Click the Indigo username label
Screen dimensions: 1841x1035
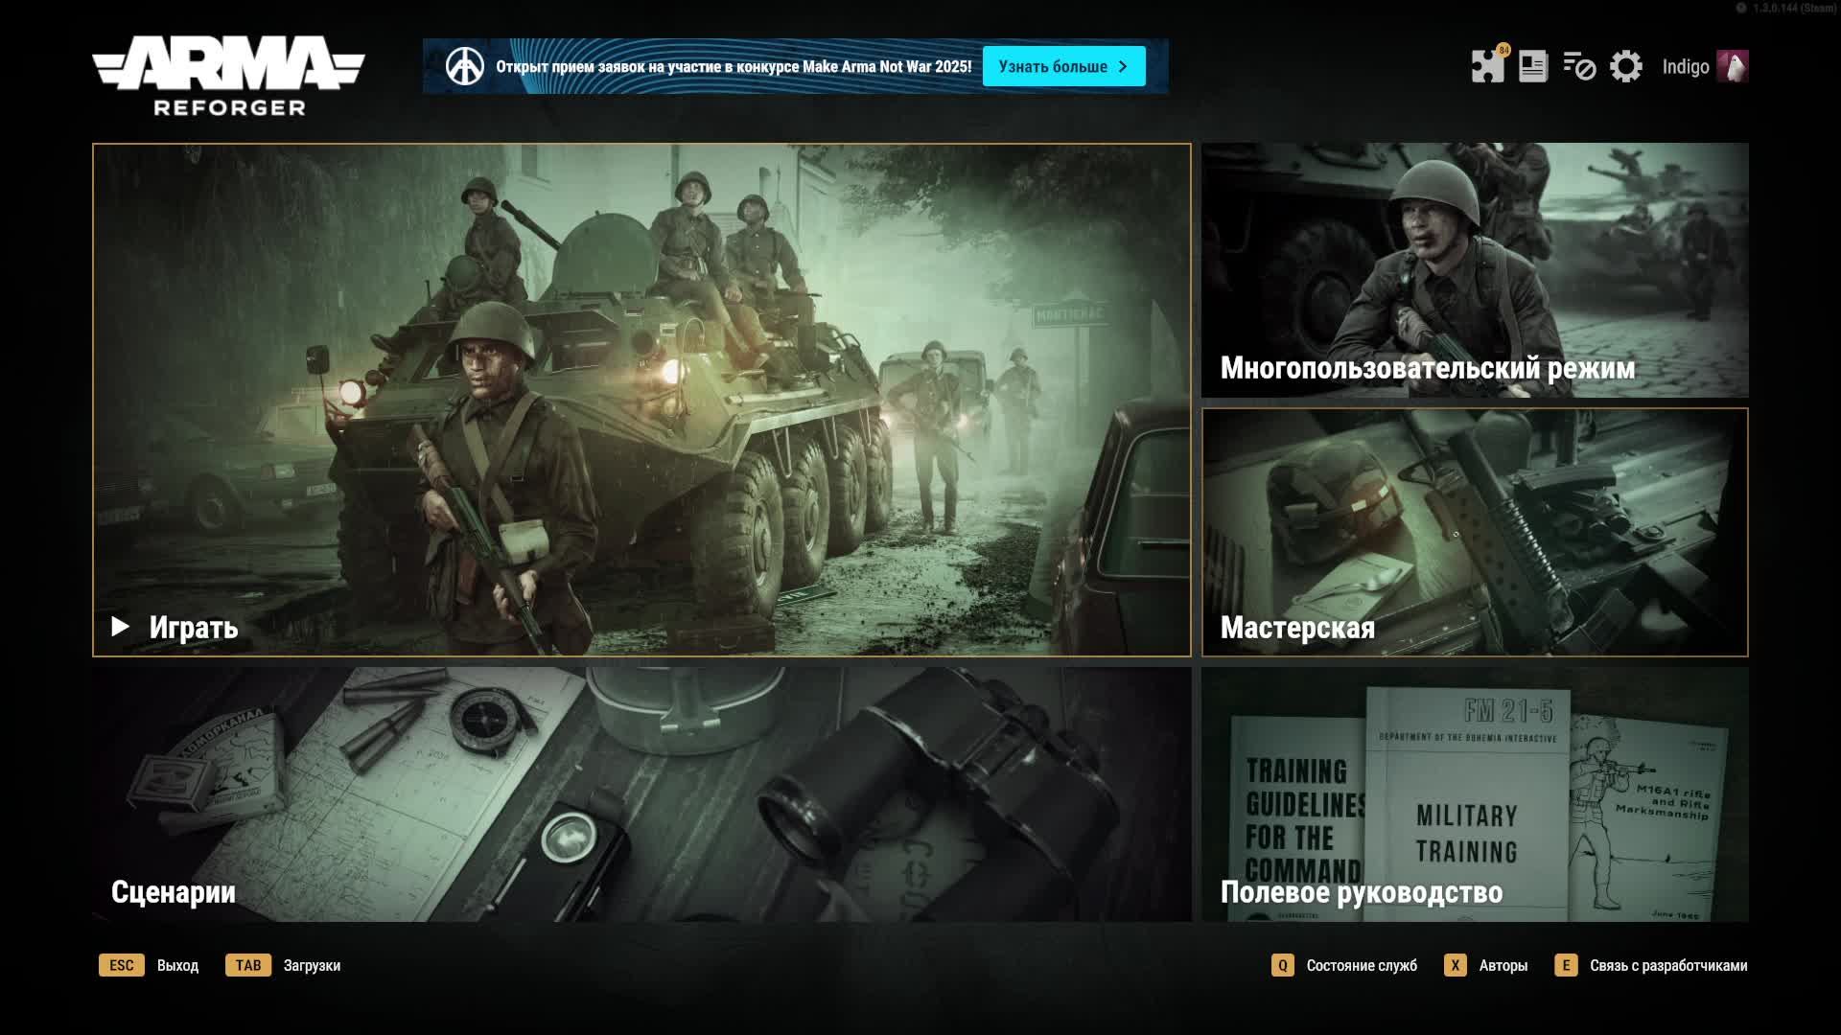[1685, 66]
